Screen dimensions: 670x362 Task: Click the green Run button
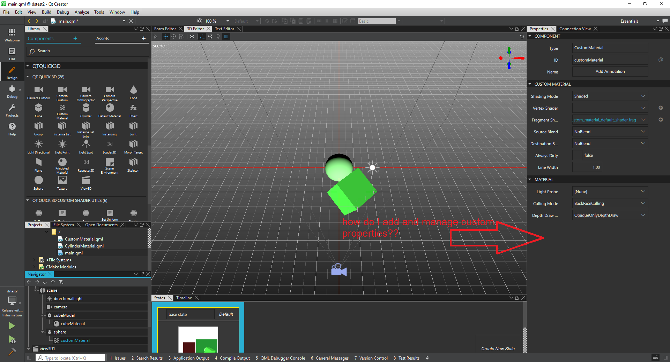(x=12, y=326)
